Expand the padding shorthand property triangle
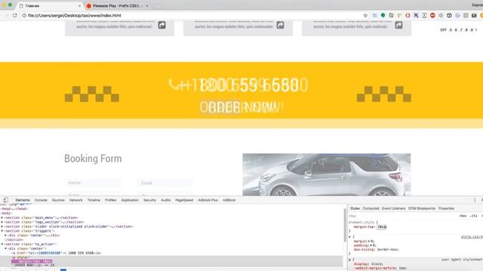483x271 pixels. coord(371,245)
